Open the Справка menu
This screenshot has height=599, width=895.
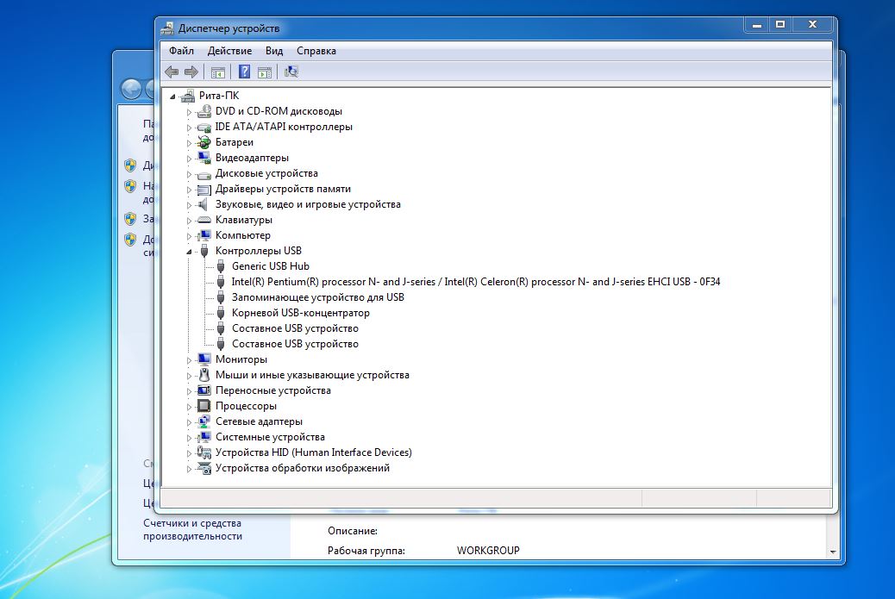pyautogui.click(x=316, y=51)
